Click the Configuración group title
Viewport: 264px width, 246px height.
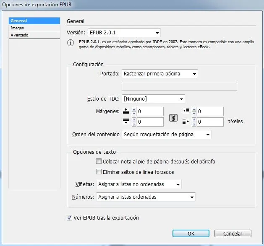pos(88,65)
